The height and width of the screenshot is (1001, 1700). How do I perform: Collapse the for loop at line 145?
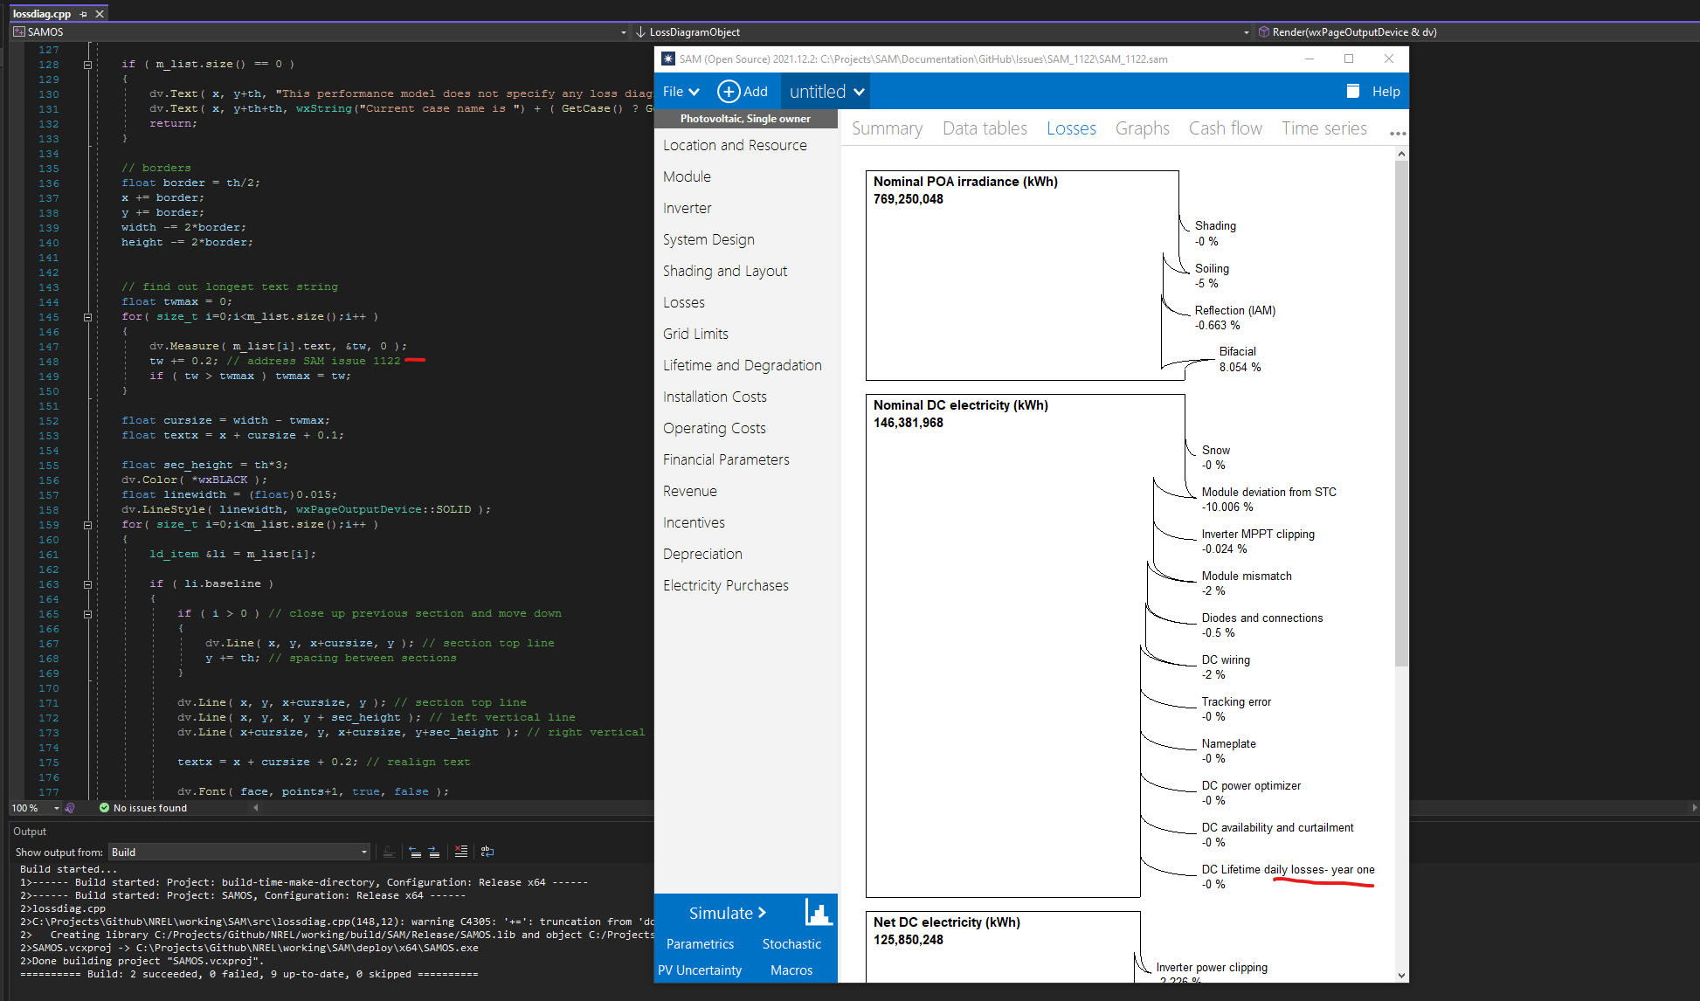point(87,317)
